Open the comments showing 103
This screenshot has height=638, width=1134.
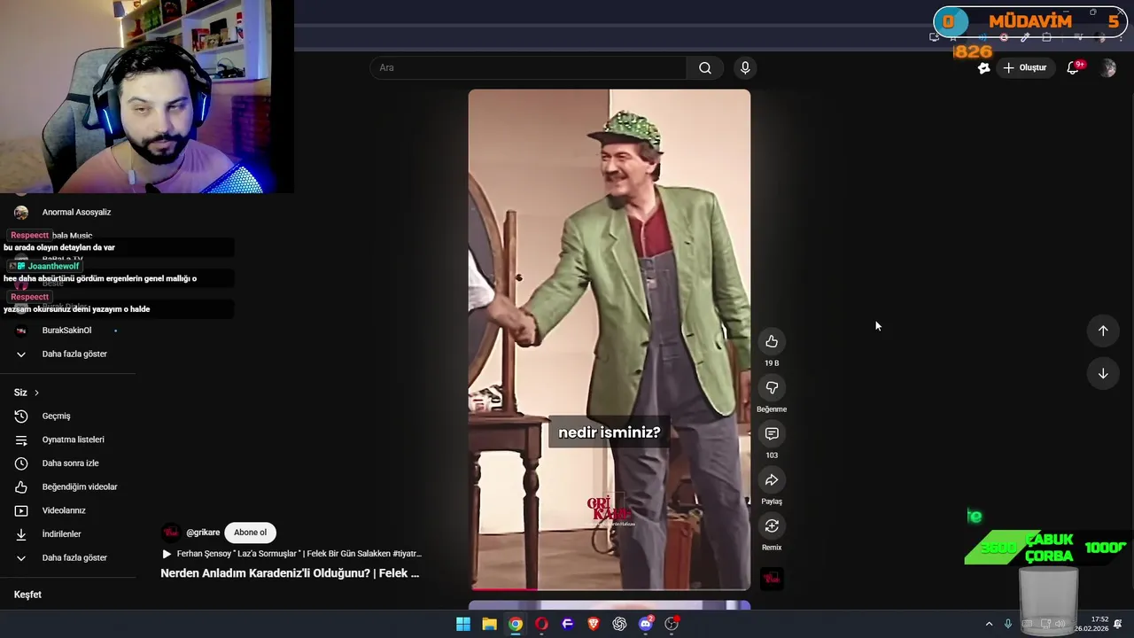[x=772, y=433]
